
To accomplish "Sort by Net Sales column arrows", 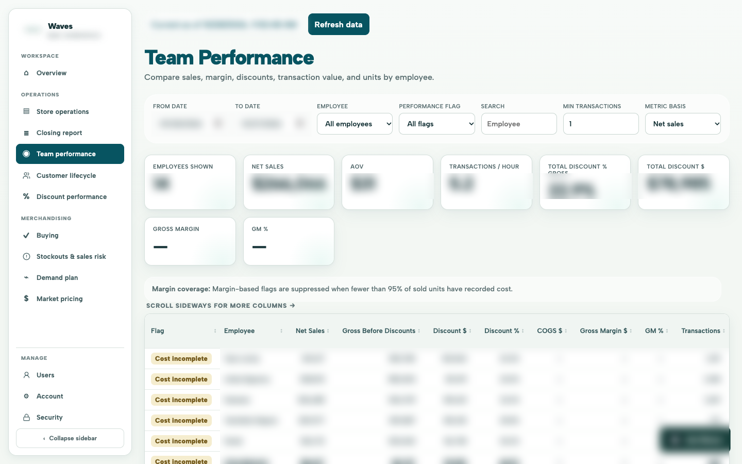I will [x=328, y=331].
